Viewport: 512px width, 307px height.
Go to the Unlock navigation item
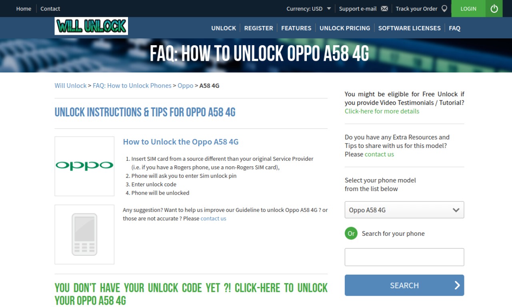click(x=224, y=28)
